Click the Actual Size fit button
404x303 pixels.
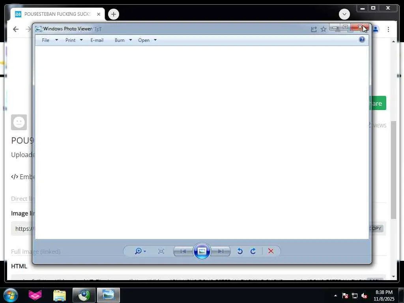coord(161,251)
